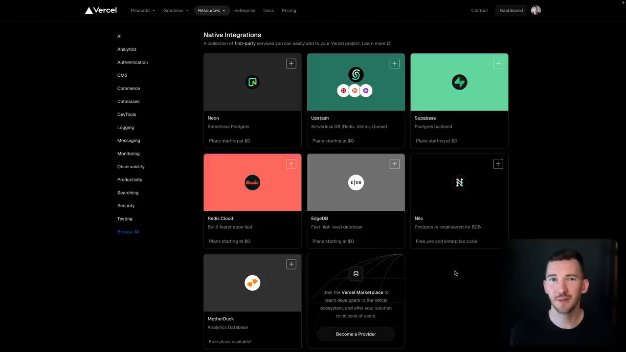Add the Supabase integration plus icon
This screenshot has width=626, height=352.
tap(498, 64)
